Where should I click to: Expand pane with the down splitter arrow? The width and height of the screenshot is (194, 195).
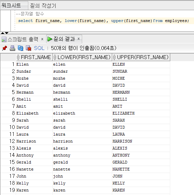click(7, 33)
